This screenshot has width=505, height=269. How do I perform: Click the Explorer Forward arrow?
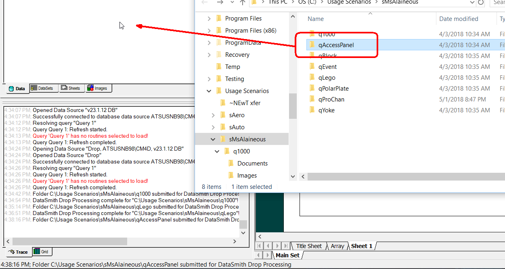(x=220, y=2)
